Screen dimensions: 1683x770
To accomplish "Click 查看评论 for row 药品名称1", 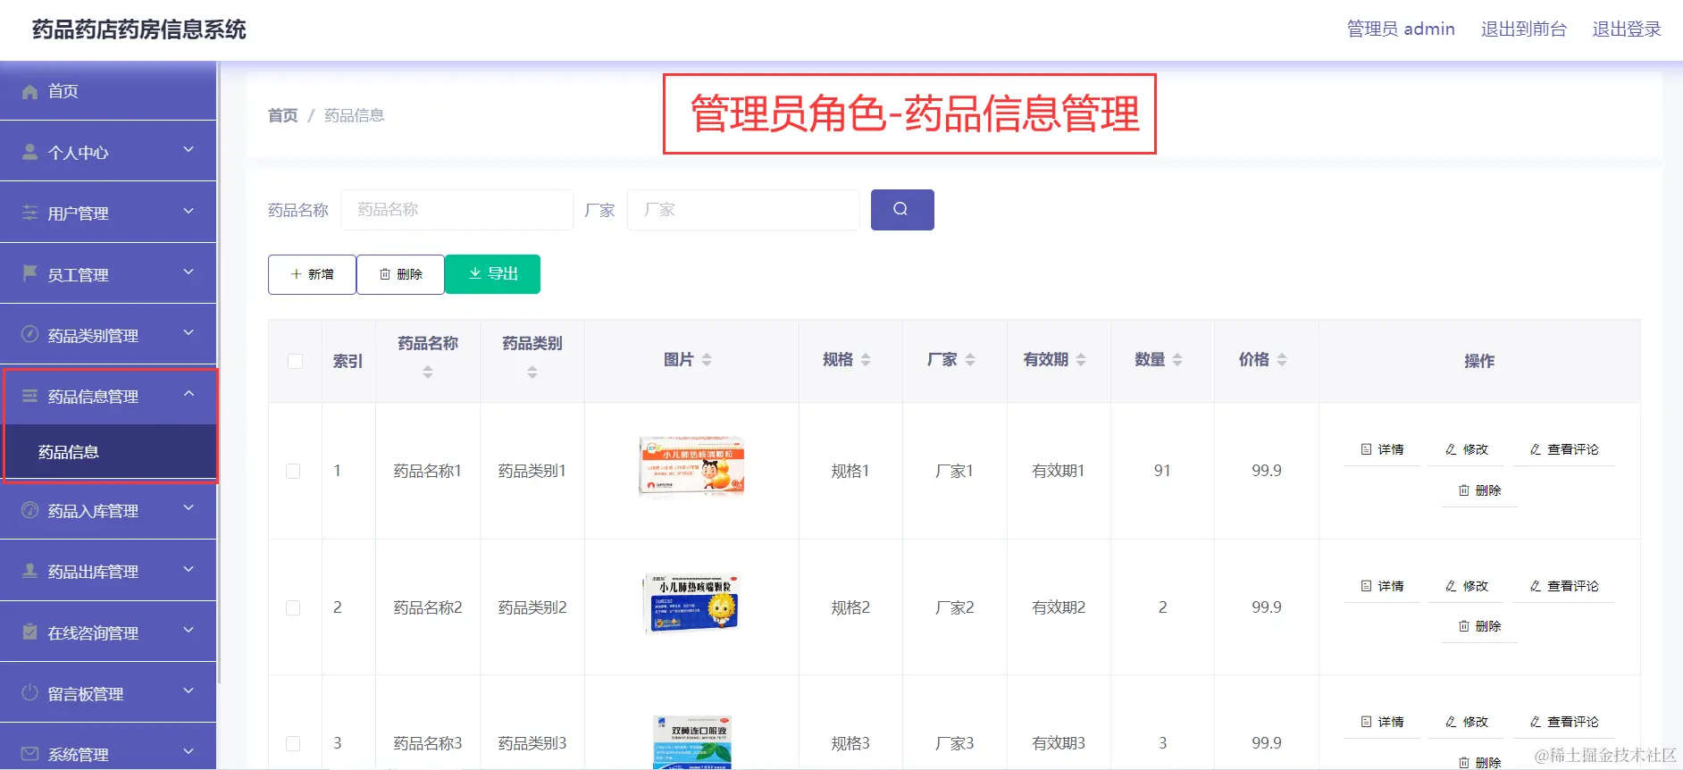I will (x=1564, y=449).
